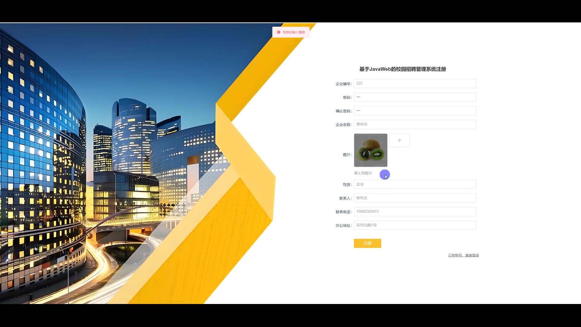Click the 企业名称 field showing 美年代

point(415,124)
